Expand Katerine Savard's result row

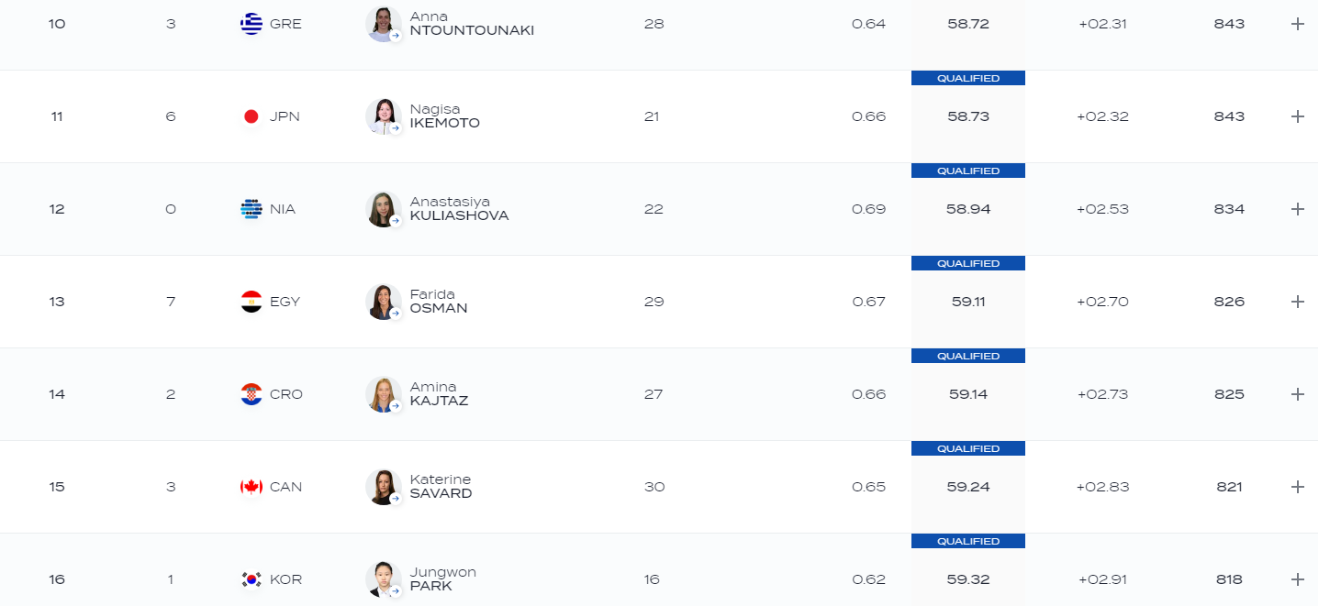pos(1297,487)
